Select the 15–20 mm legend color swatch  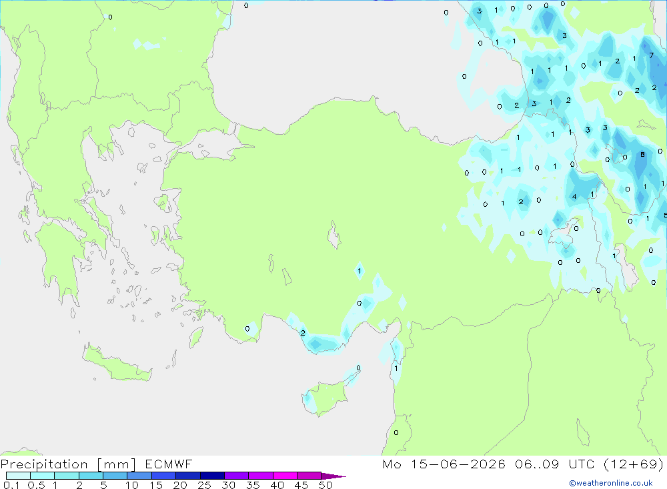164,476
